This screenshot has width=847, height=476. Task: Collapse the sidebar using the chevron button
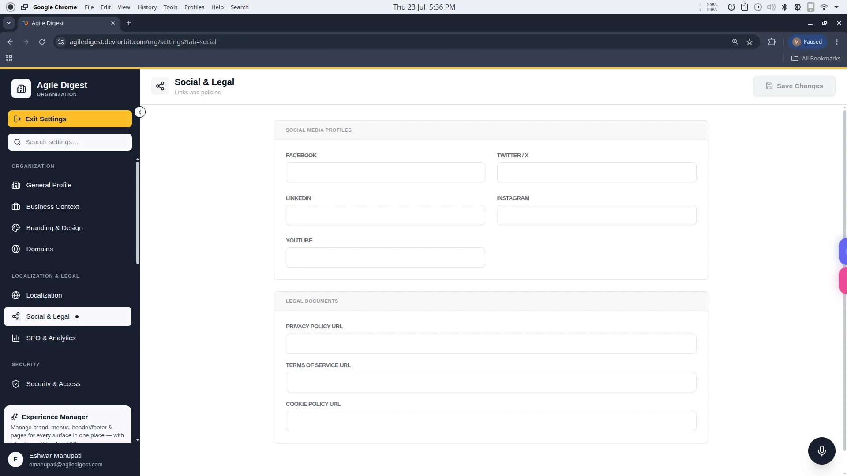140,112
